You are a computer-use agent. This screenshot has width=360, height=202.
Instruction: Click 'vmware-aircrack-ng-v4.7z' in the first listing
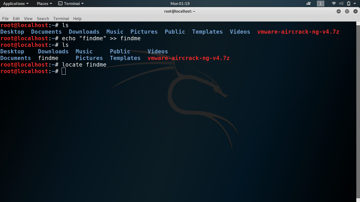[x=298, y=32]
